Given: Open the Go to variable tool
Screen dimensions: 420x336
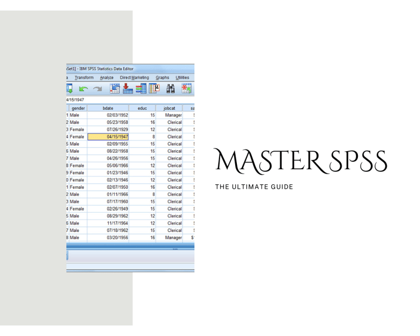Looking at the screenshot, I should point(128,88).
